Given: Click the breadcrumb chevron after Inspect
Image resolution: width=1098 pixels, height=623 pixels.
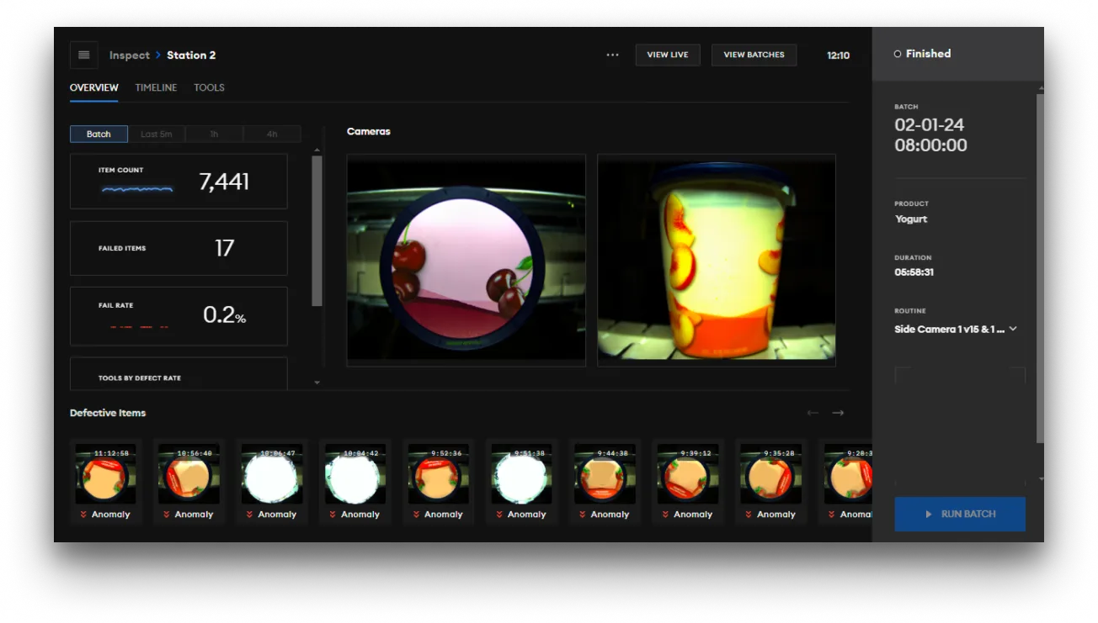Looking at the screenshot, I should [x=158, y=55].
